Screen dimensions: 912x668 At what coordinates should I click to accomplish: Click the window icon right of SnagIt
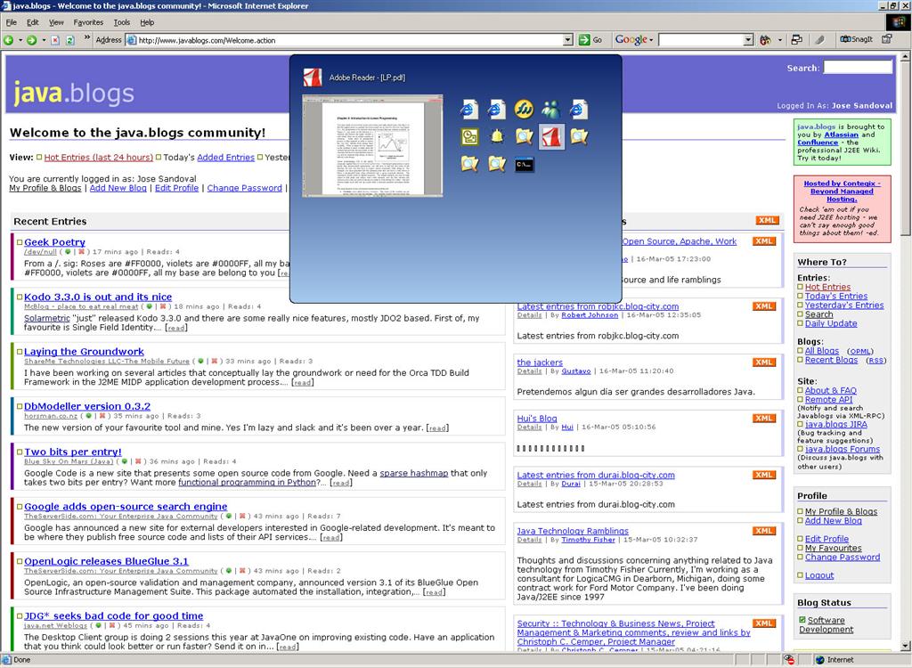coord(887,39)
